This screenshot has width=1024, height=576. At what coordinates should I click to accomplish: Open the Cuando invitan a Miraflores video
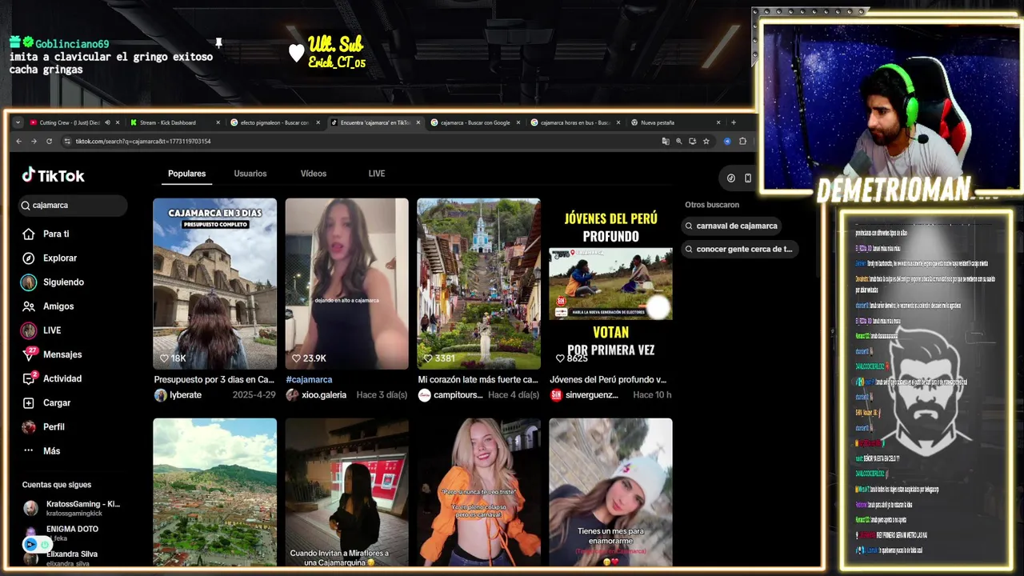coord(346,492)
